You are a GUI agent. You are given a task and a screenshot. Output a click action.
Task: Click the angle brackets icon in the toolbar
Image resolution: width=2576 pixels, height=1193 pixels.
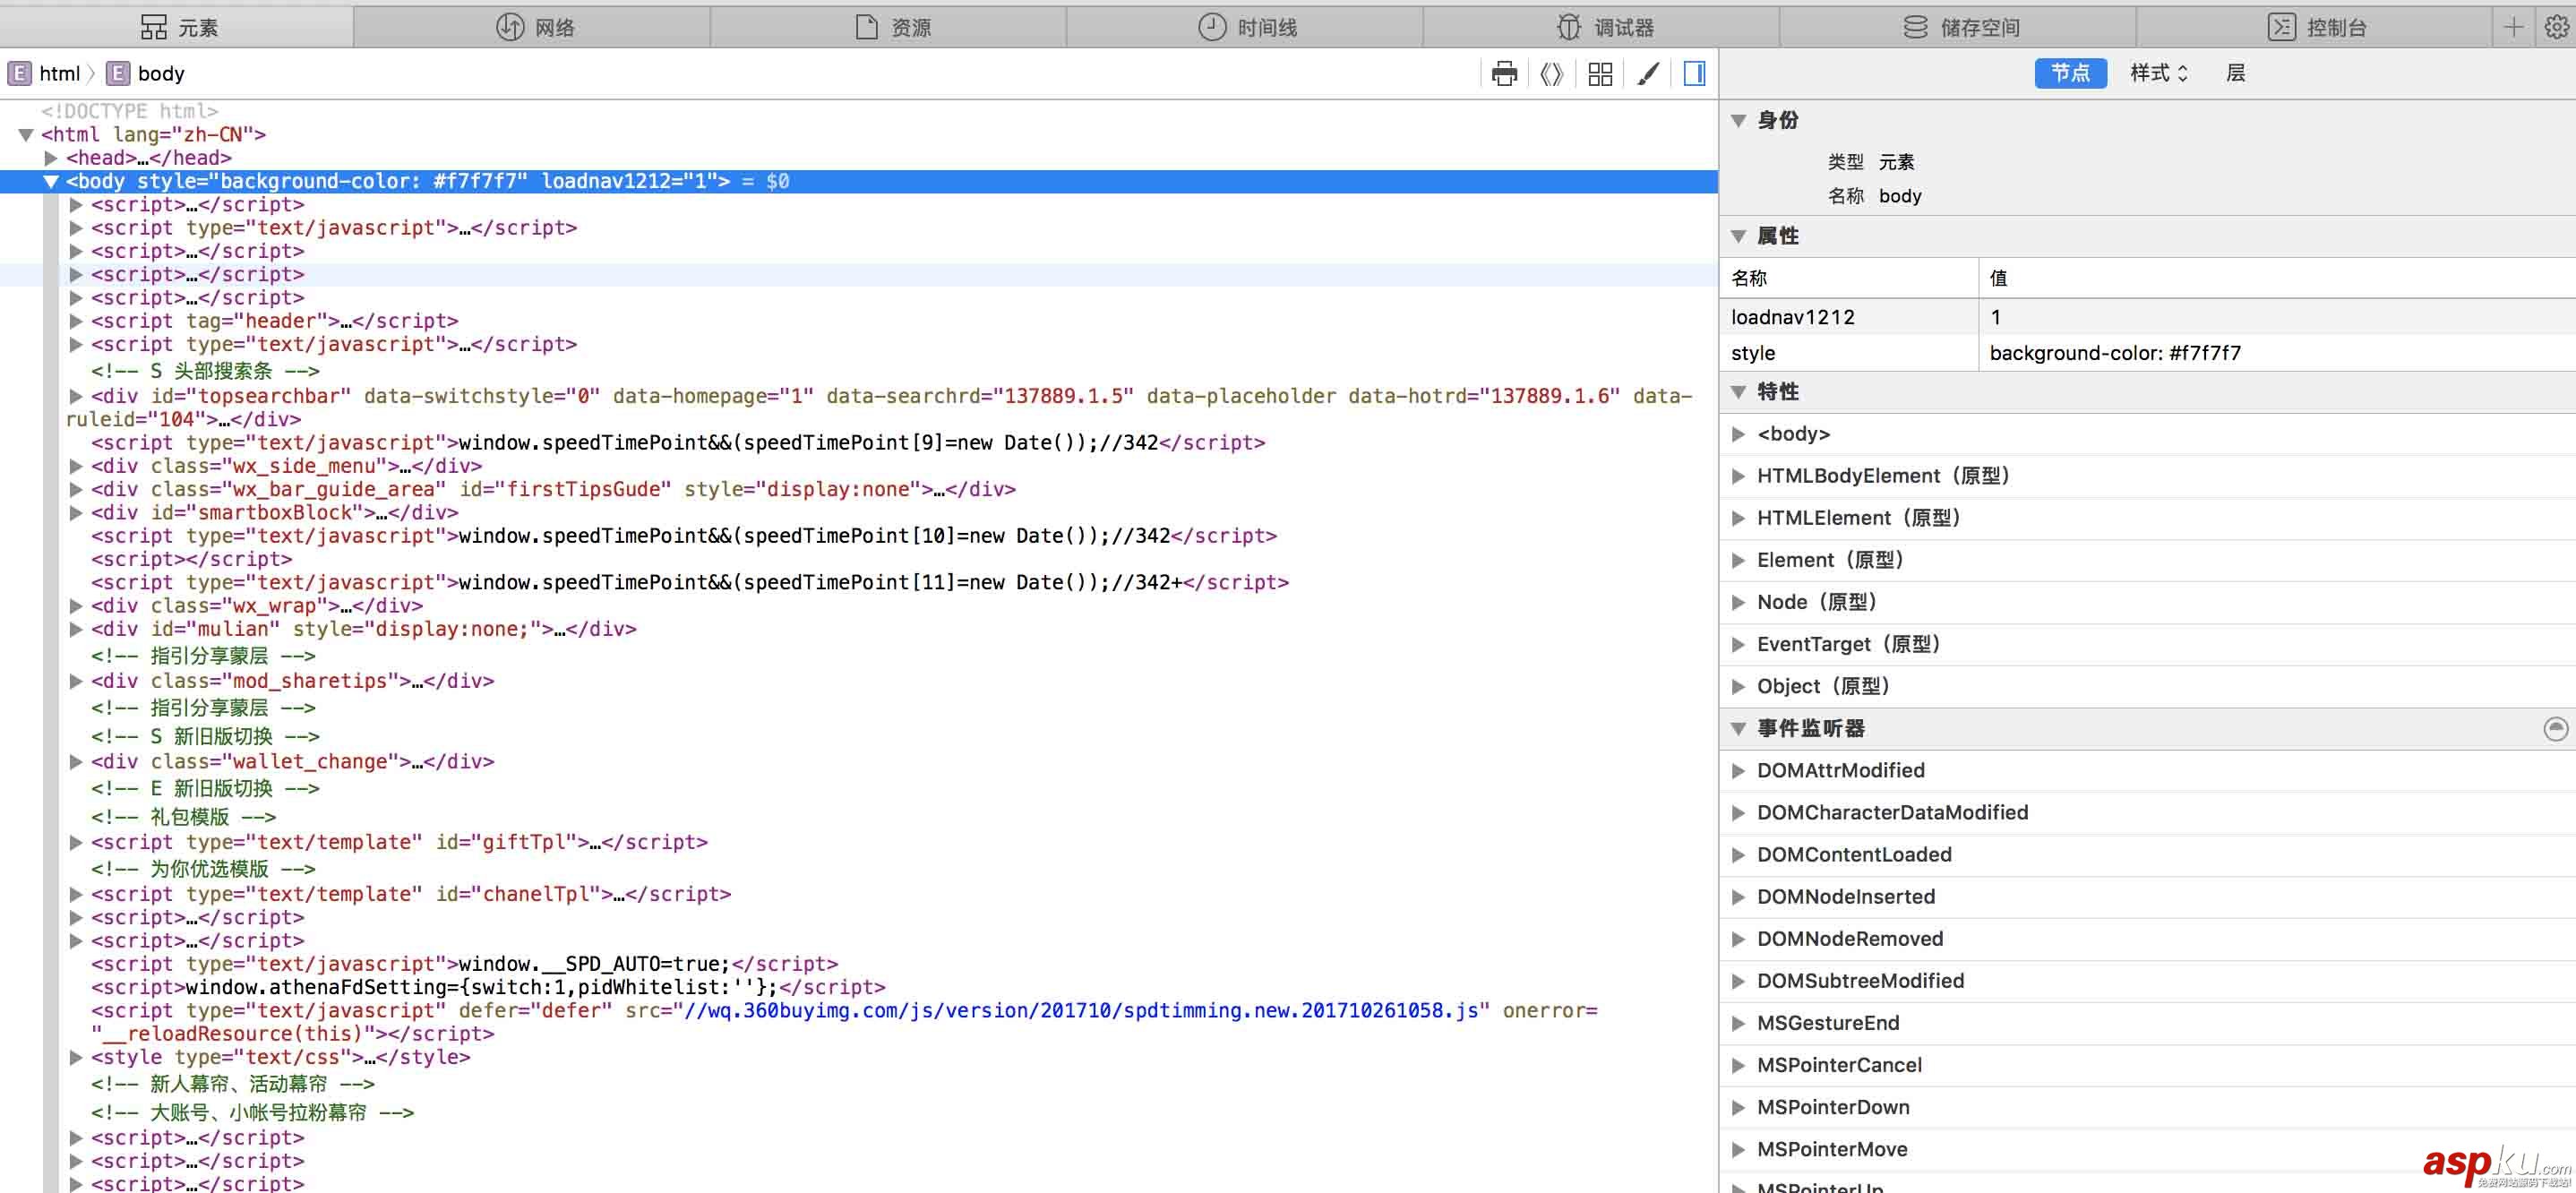pos(1551,73)
